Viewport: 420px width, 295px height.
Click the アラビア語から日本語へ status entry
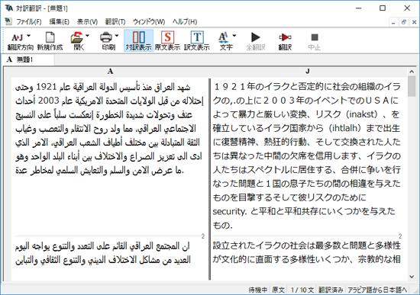pos(377,290)
